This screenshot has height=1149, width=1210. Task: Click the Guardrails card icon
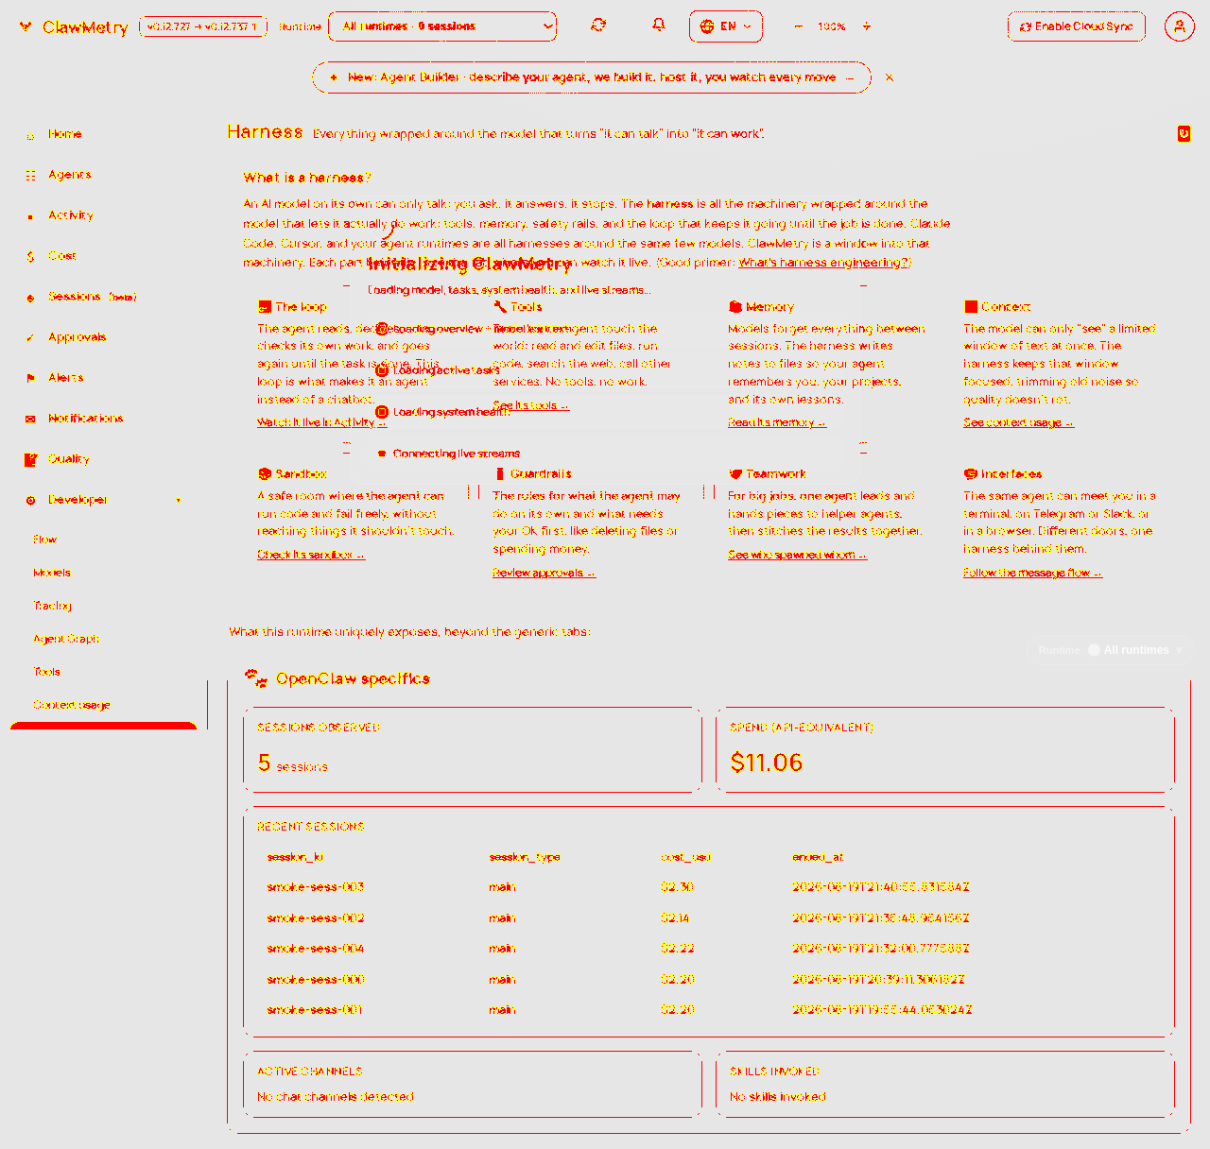coord(500,474)
